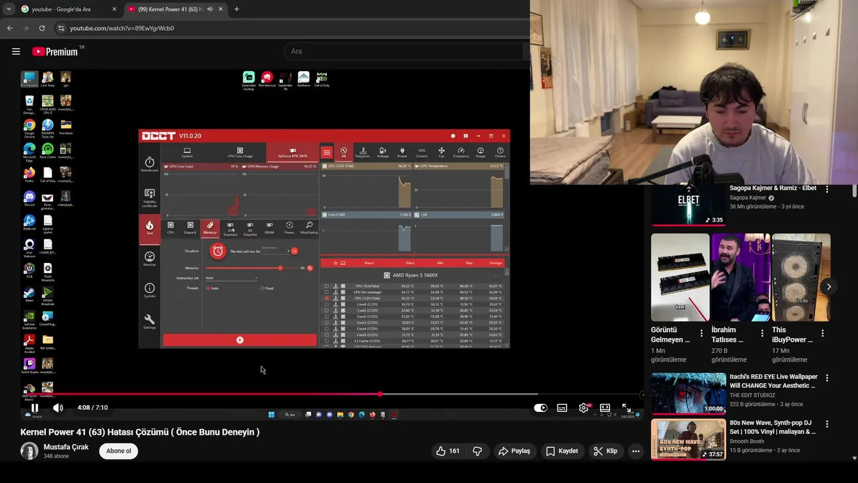The width and height of the screenshot is (858, 483).
Task: Open the "Sagopa Kajmer & Ramiz - Elbet" title
Action: (x=773, y=189)
